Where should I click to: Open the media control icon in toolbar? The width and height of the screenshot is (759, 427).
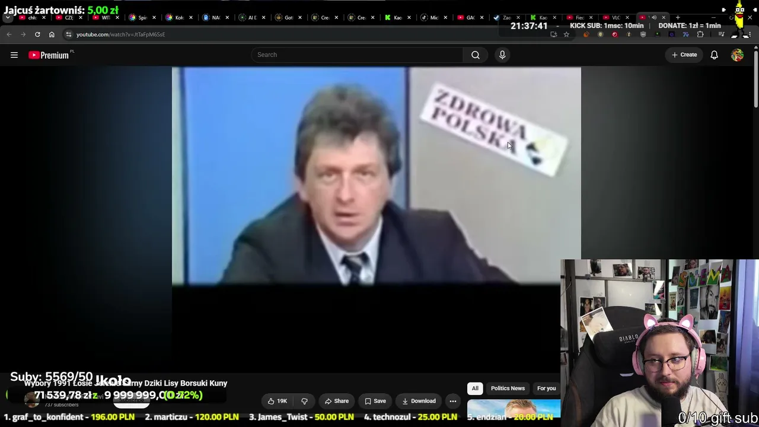[x=721, y=34]
